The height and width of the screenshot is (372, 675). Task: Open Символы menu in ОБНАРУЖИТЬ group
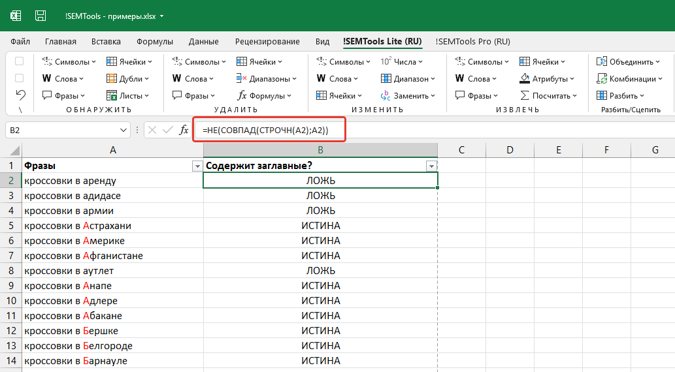(69, 61)
